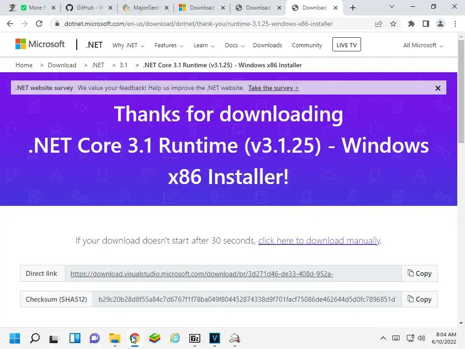The height and width of the screenshot is (349, 465).
Task: Go to Home breadcrumb
Action: [x=24, y=65]
